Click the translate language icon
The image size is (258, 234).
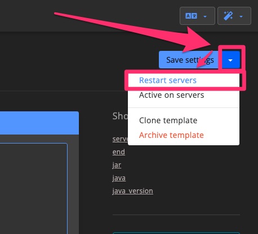[191, 16]
